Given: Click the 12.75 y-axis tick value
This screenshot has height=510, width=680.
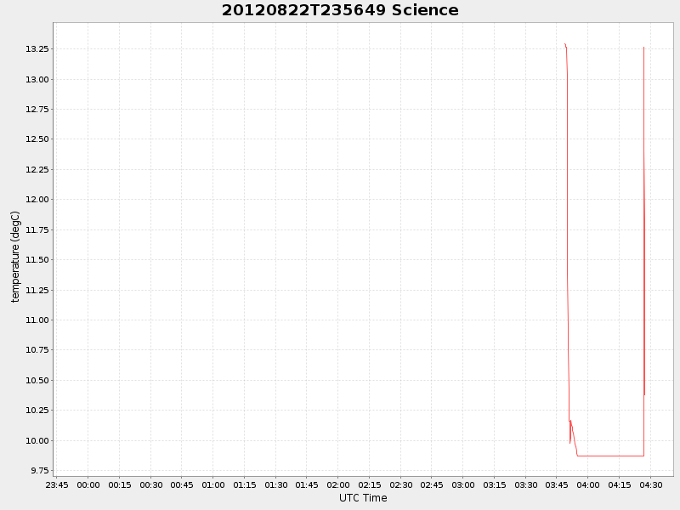Looking at the screenshot, I should [37, 110].
